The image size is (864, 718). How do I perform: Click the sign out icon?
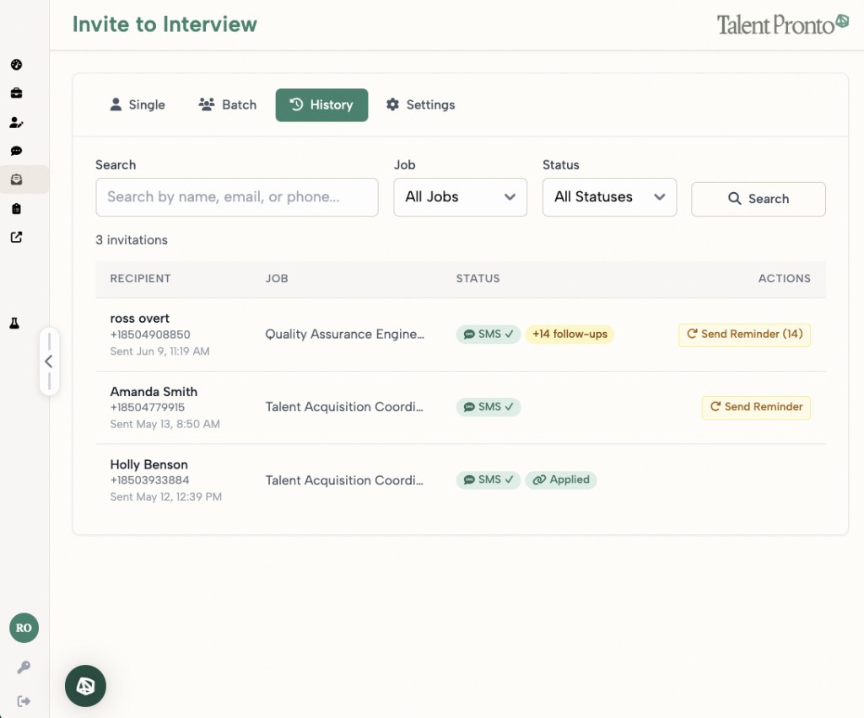(x=24, y=701)
